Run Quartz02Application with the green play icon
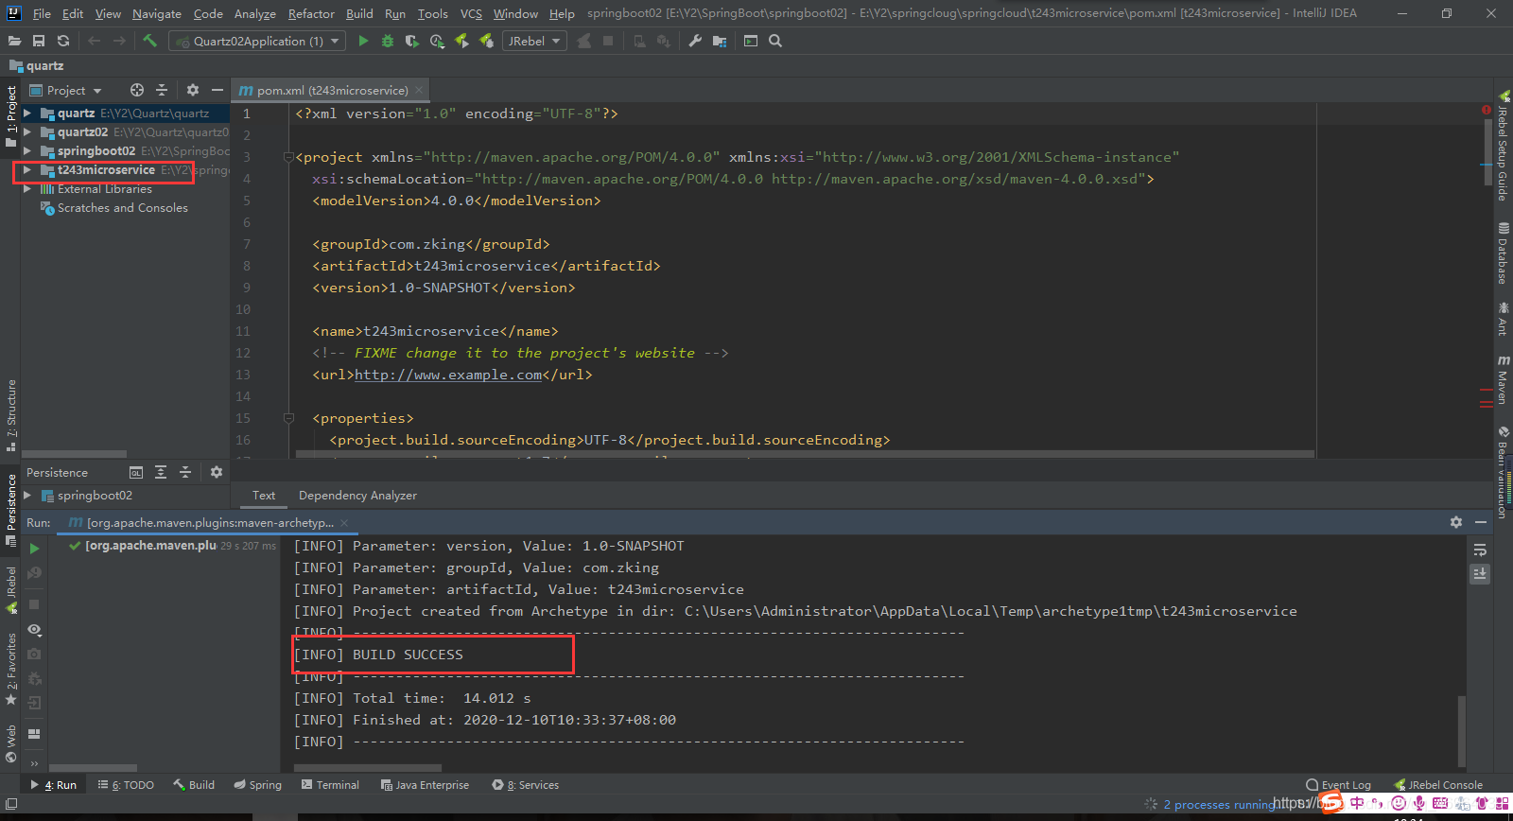Image resolution: width=1513 pixels, height=821 pixels. tap(363, 41)
